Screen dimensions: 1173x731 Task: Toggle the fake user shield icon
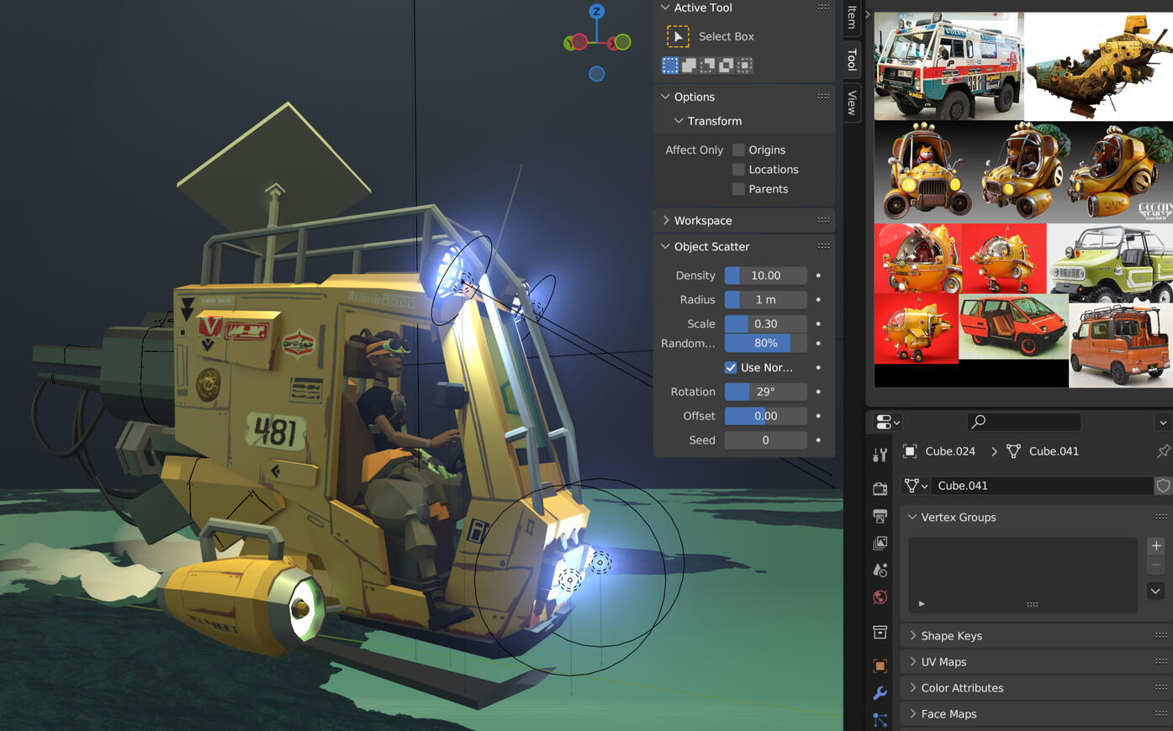(x=1163, y=486)
